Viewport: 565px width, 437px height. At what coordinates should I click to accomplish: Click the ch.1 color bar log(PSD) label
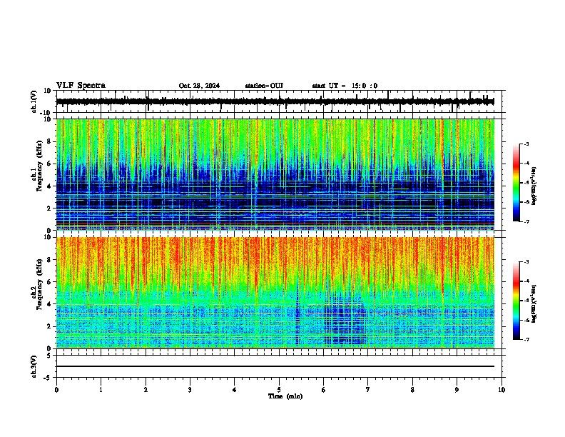tap(534, 186)
